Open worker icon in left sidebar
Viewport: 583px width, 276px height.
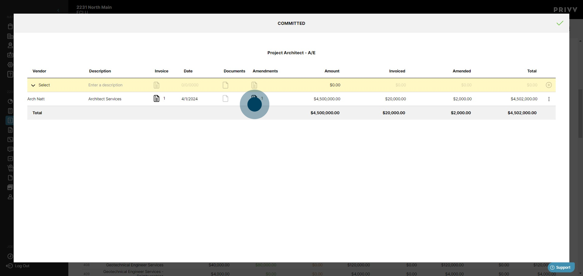pyautogui.click(x=10, y=45)
